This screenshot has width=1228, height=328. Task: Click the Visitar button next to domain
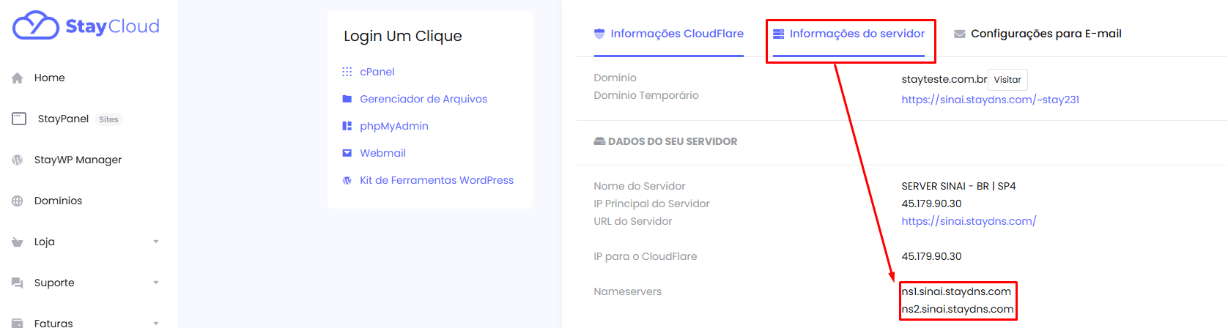tap(1007, 80)
